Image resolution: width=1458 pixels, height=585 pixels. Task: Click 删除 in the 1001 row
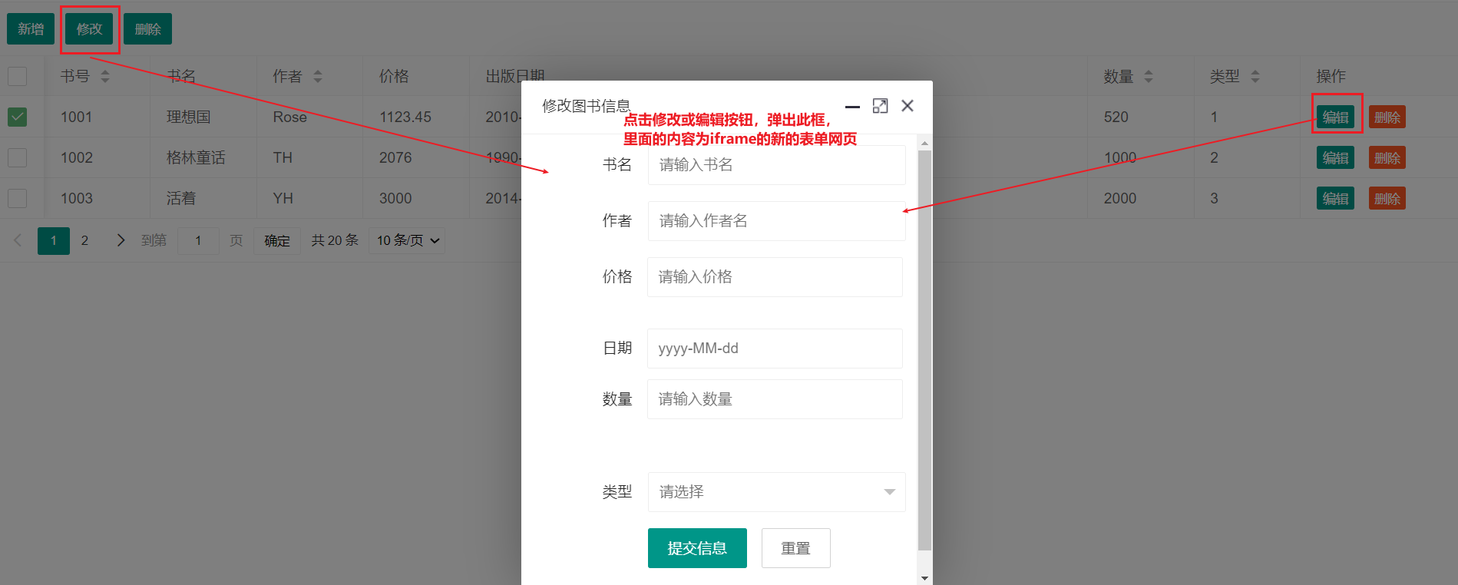tap(1387, 117)
